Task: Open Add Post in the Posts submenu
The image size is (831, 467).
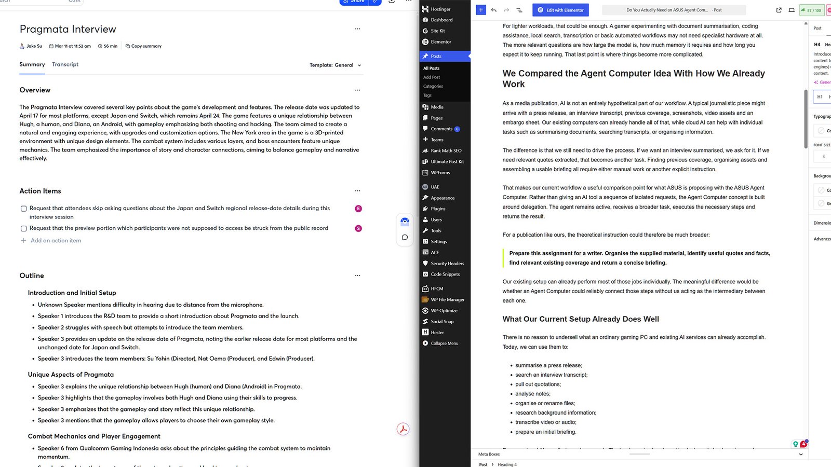Action: [432, 77]
